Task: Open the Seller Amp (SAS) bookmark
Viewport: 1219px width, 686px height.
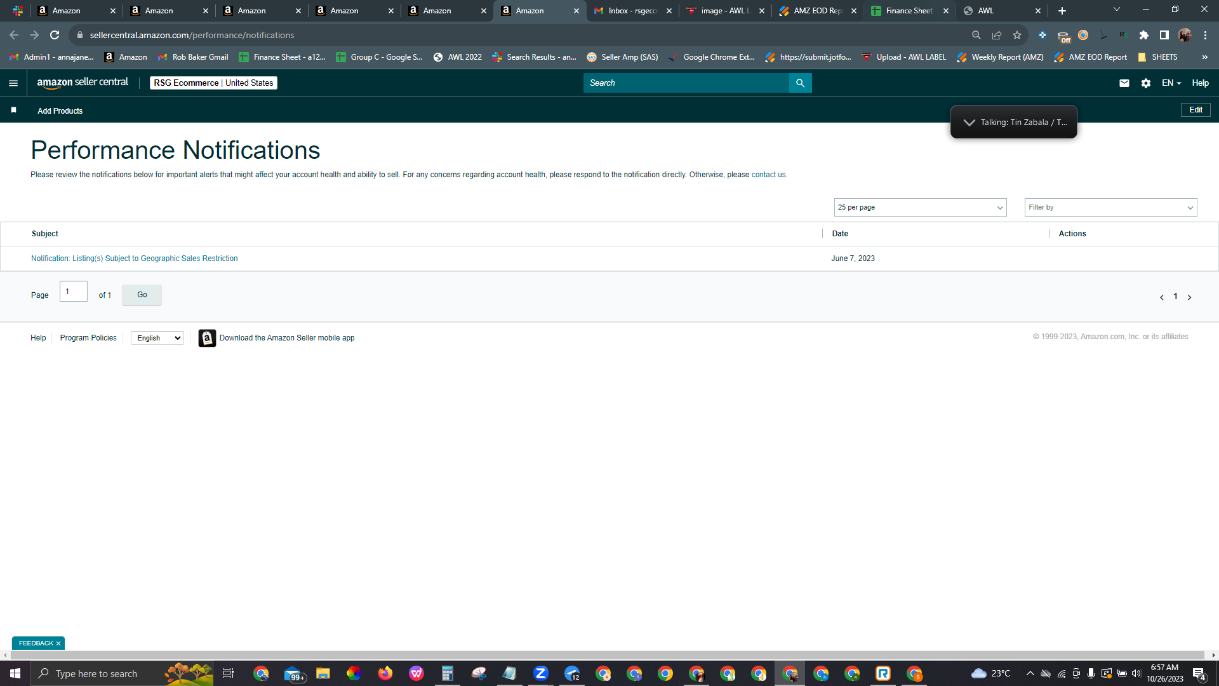Action: click(622, 57)
